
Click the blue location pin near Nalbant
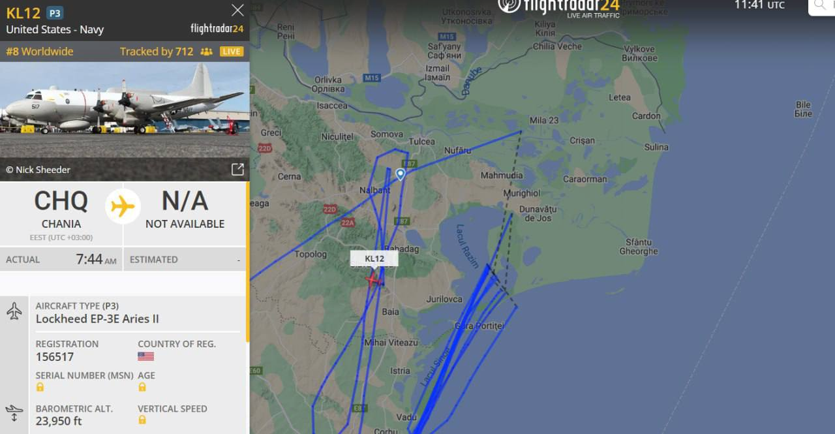[401, 174]
